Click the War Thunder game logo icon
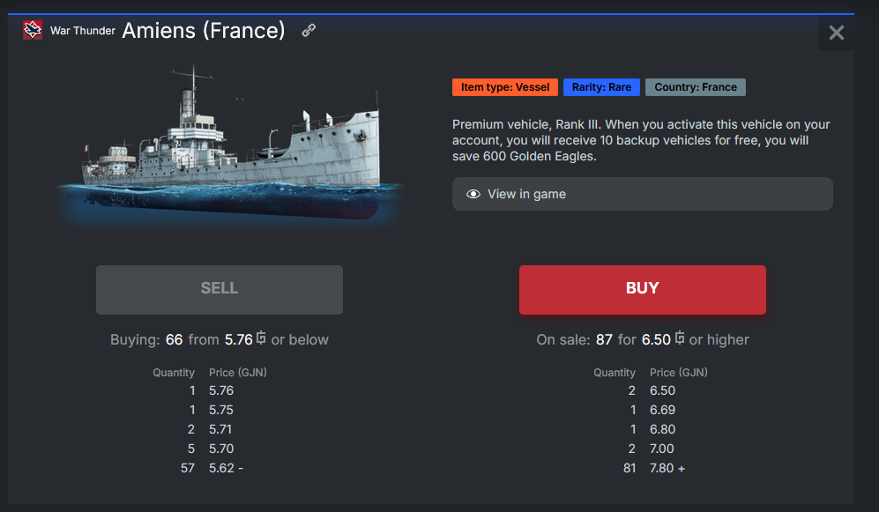The height and width of the screenshot is (512, 879). tap(33, 31)
